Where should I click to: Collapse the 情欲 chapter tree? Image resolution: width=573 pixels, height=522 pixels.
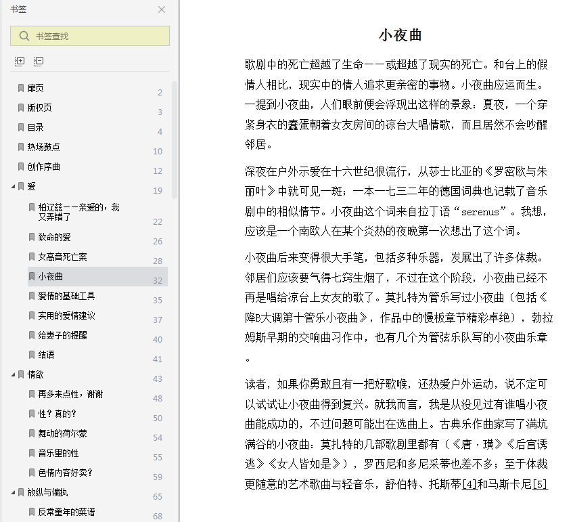pyautogui.click(x=13, y=374)
